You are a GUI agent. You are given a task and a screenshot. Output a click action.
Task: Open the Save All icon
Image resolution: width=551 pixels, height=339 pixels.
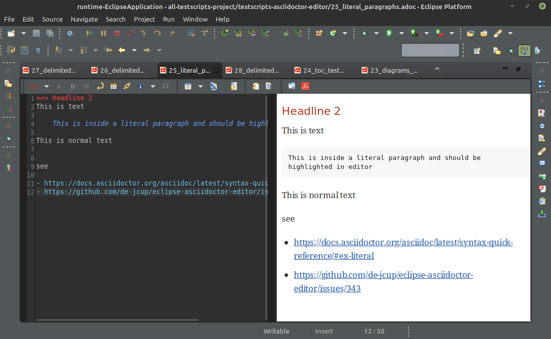(49, 33)
